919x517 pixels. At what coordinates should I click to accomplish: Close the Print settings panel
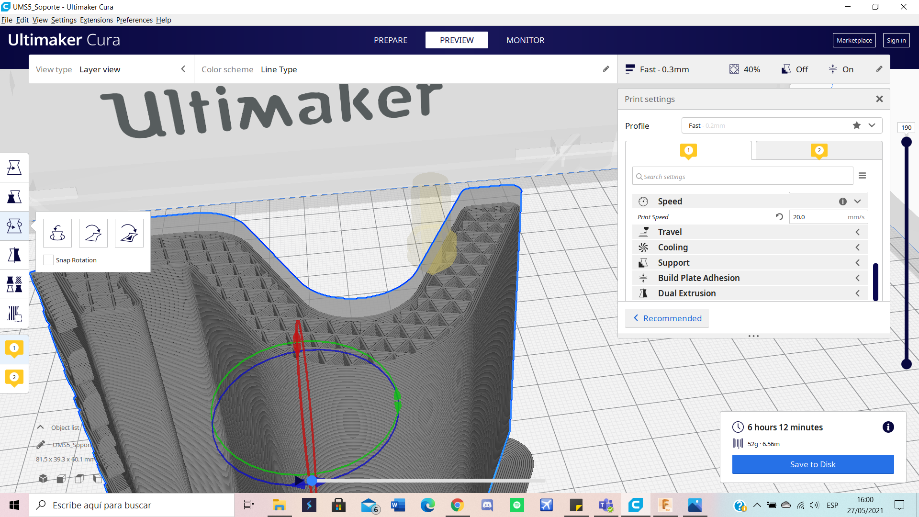pos(879,99)
